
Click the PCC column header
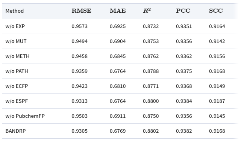click(183, 11)
